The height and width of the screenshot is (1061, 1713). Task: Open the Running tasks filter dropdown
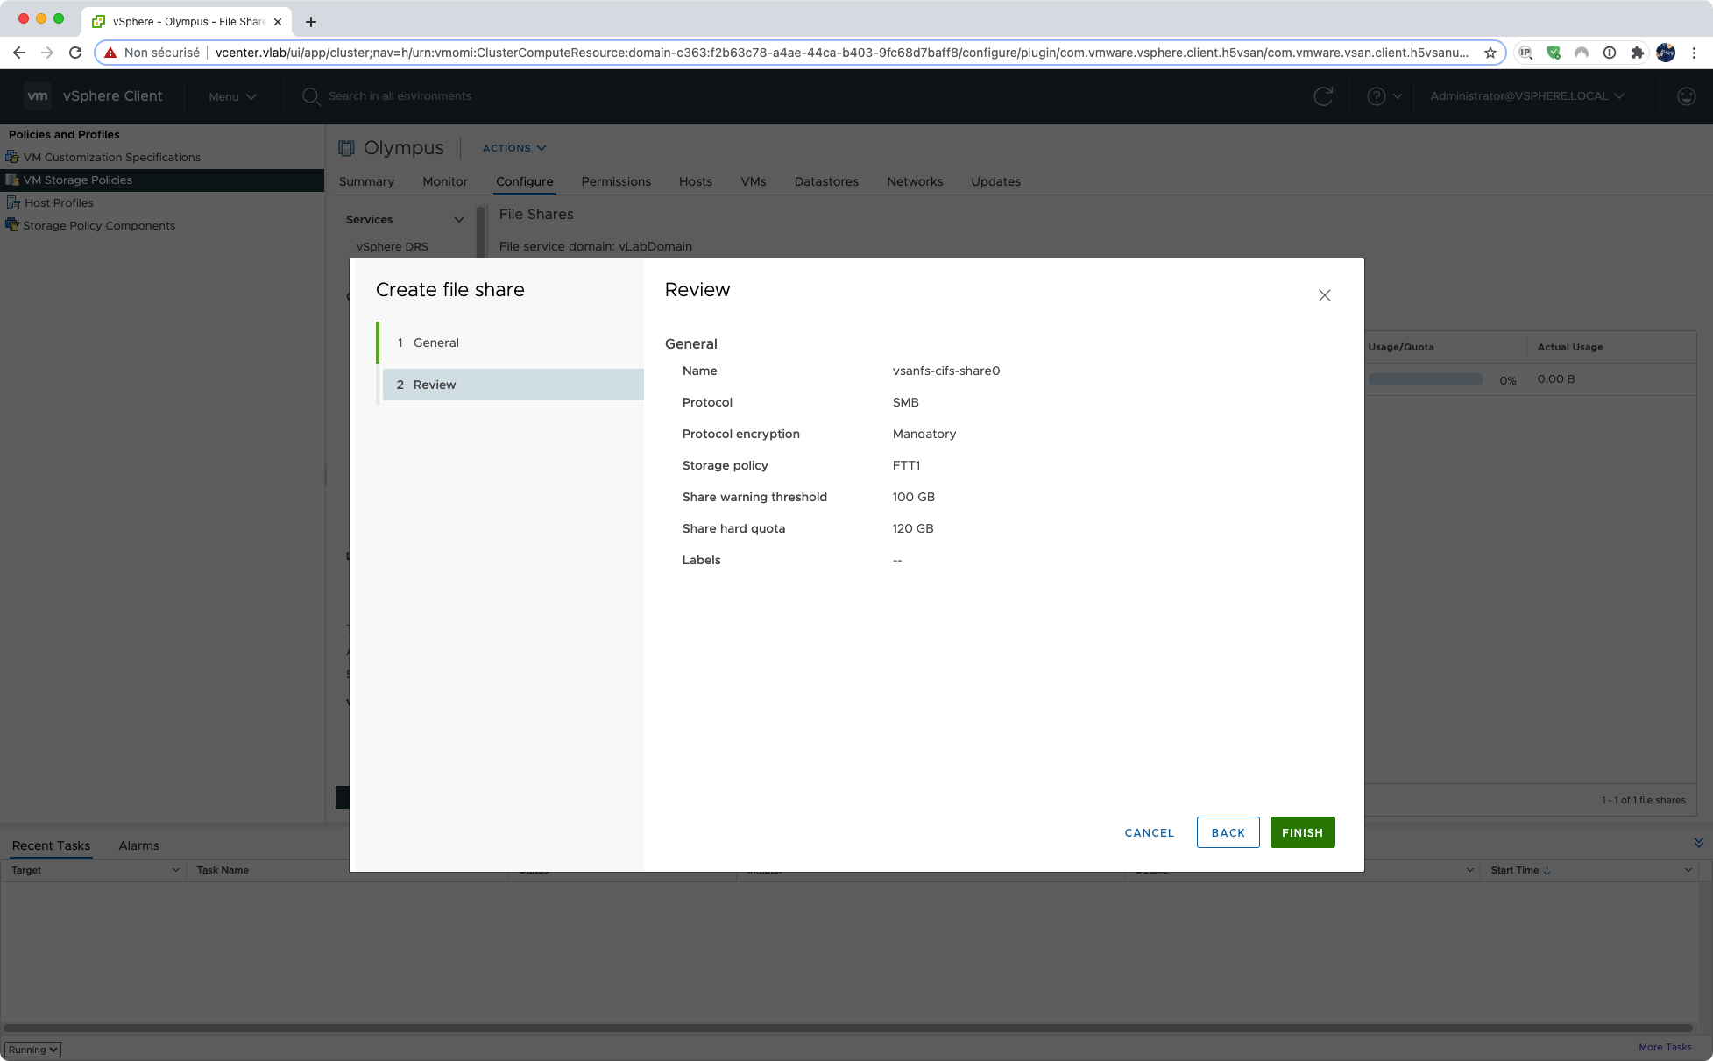coord(33,1050)
